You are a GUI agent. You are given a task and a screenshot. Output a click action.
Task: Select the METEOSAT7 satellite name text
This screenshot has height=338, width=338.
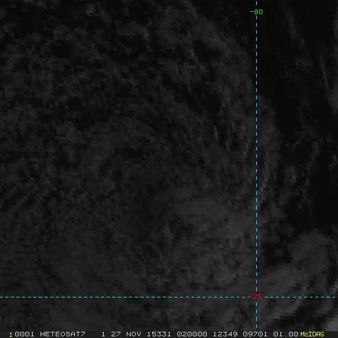click(63, 334)
